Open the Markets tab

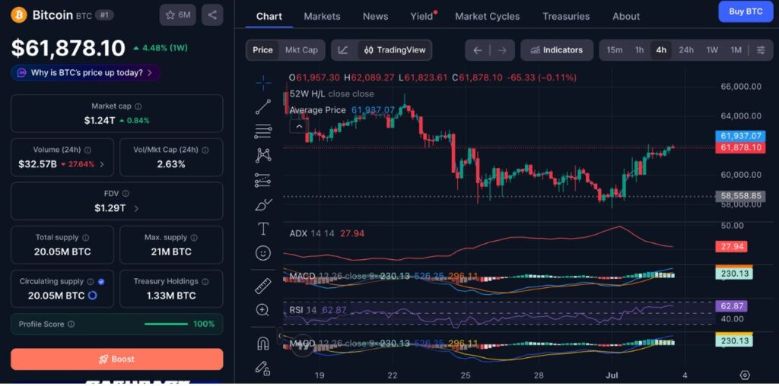[x=322, y=17]
